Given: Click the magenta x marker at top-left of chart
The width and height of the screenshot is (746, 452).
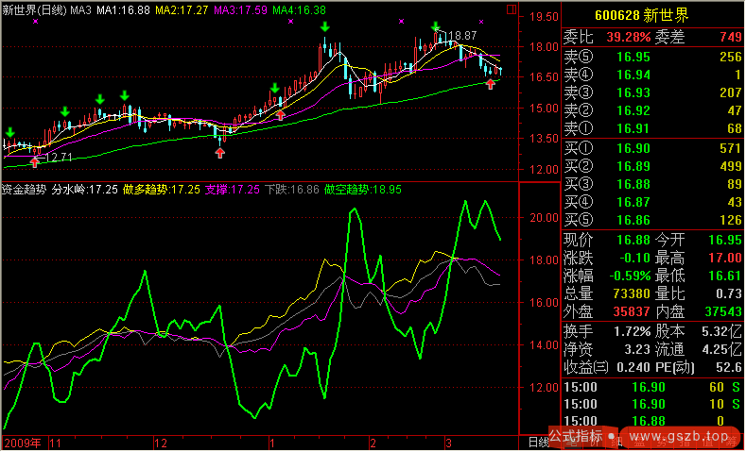Looking at the screenshot, I should click(x=36, y=21).
